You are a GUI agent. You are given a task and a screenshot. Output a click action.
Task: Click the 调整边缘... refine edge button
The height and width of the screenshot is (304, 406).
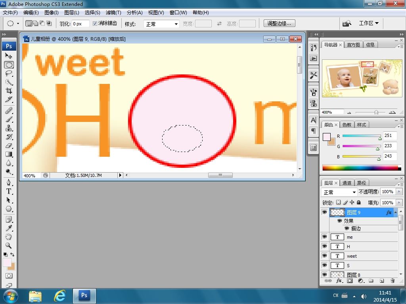point(280,23)
